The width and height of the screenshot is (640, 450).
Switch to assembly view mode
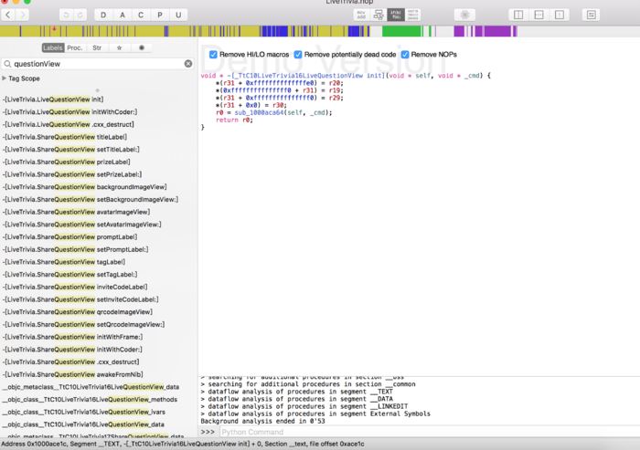click(361, 16)
